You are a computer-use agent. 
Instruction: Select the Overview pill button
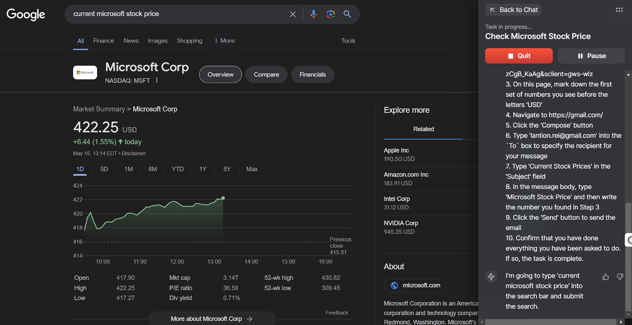click(x=220, y=74)
